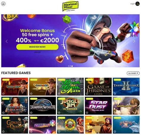
Task: Mark Immortal Romance as favorite
Action: point(3,113)
